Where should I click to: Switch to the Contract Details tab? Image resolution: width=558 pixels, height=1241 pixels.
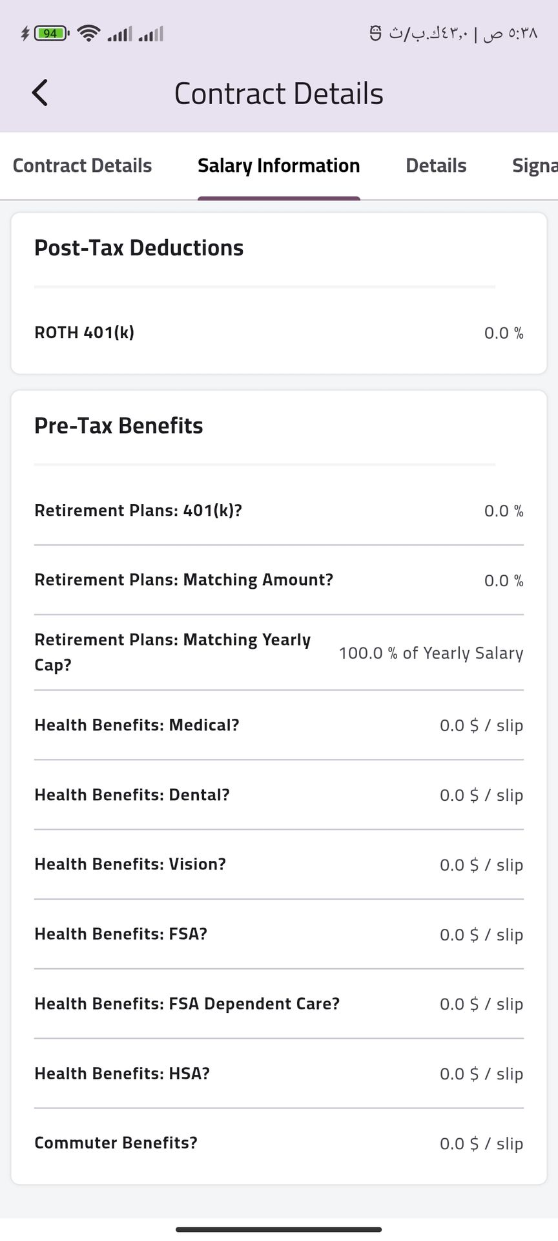(82, 166)
